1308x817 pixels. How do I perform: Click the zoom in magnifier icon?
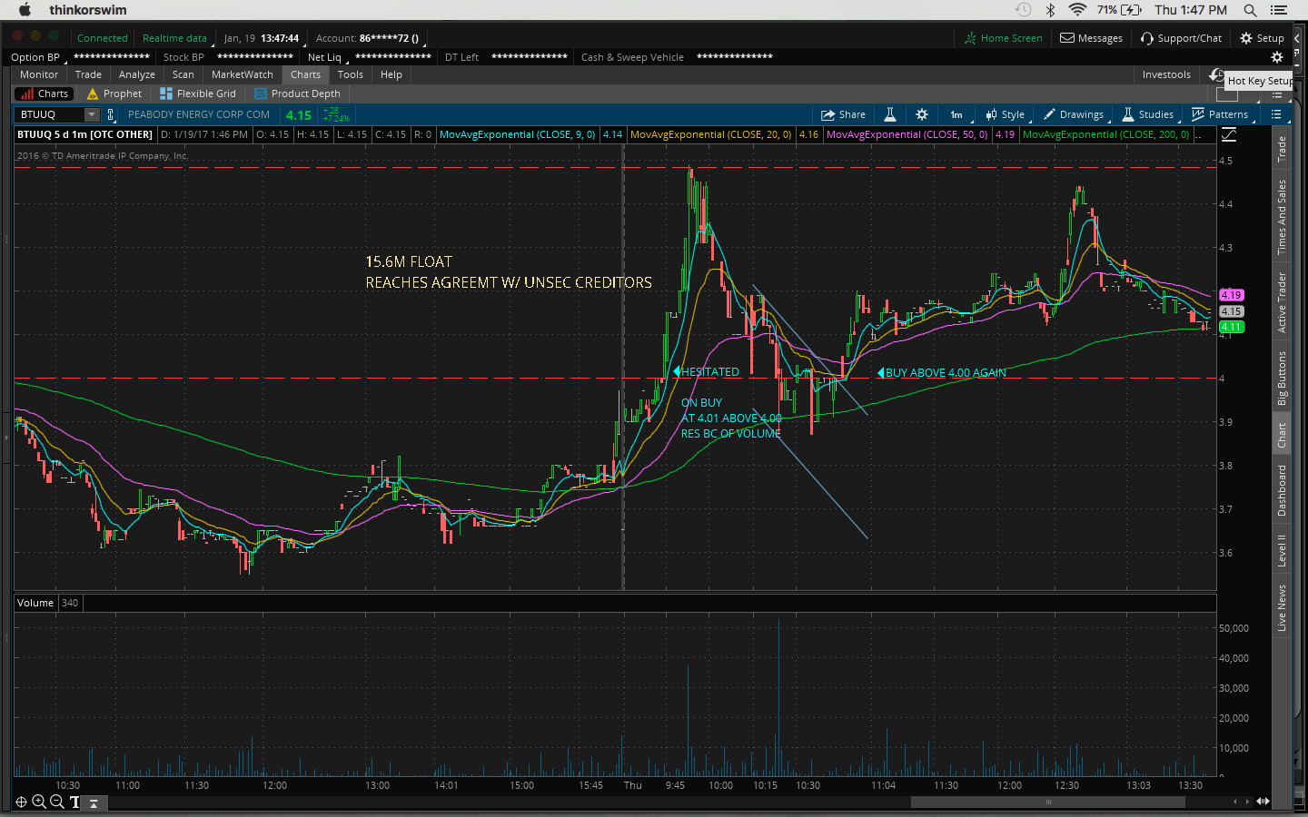[x=39, y=802]
